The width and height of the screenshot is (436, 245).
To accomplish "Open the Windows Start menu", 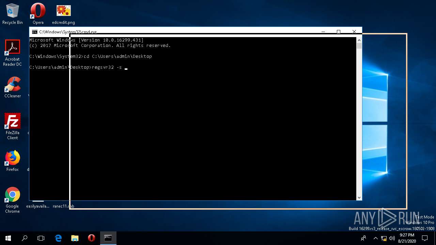I will [x=8, y=238].
